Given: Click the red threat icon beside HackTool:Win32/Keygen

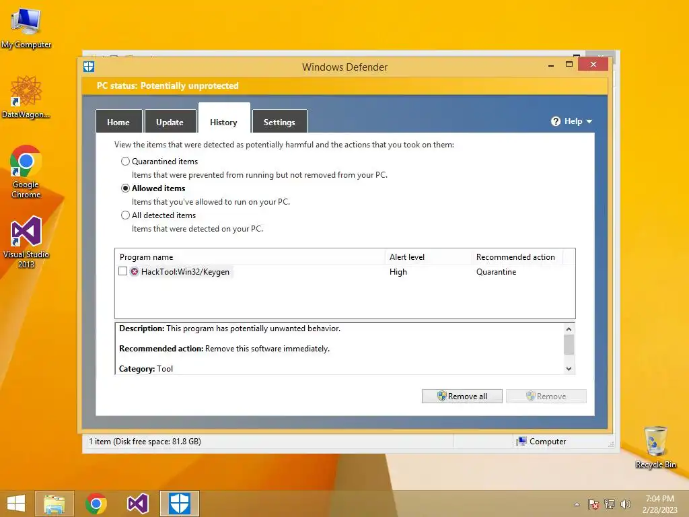Looking at the screenshot, I should [x=135, y=272].
